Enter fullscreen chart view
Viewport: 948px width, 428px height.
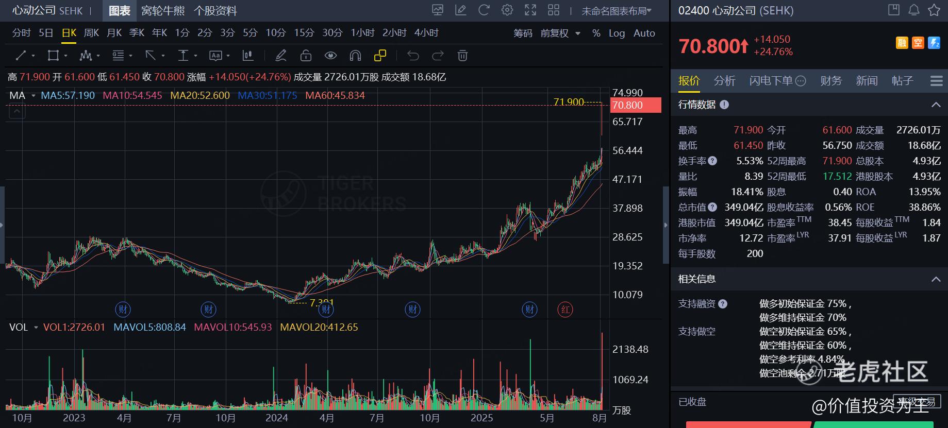[530, 10]
